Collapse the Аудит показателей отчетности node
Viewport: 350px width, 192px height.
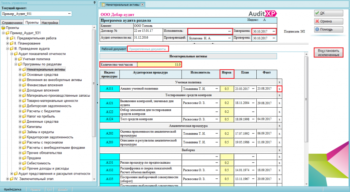12,54
